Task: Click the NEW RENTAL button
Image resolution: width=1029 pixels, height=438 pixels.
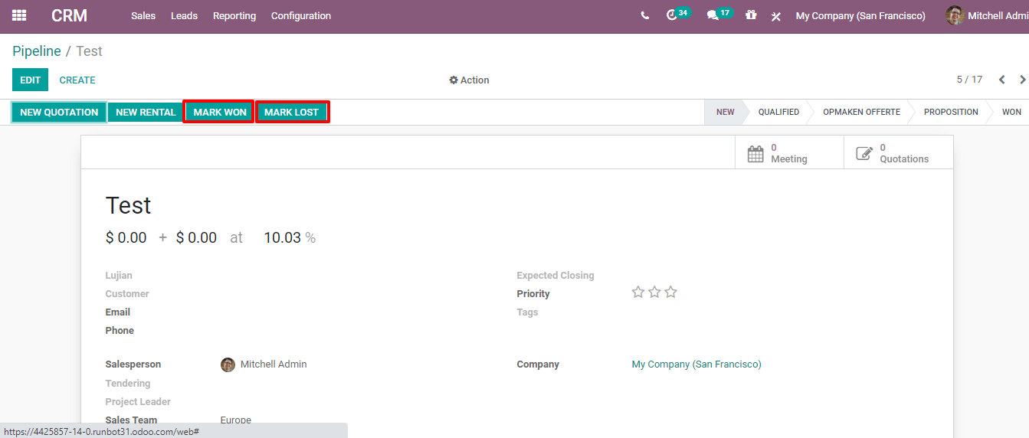Action: [x=146, y=112]
